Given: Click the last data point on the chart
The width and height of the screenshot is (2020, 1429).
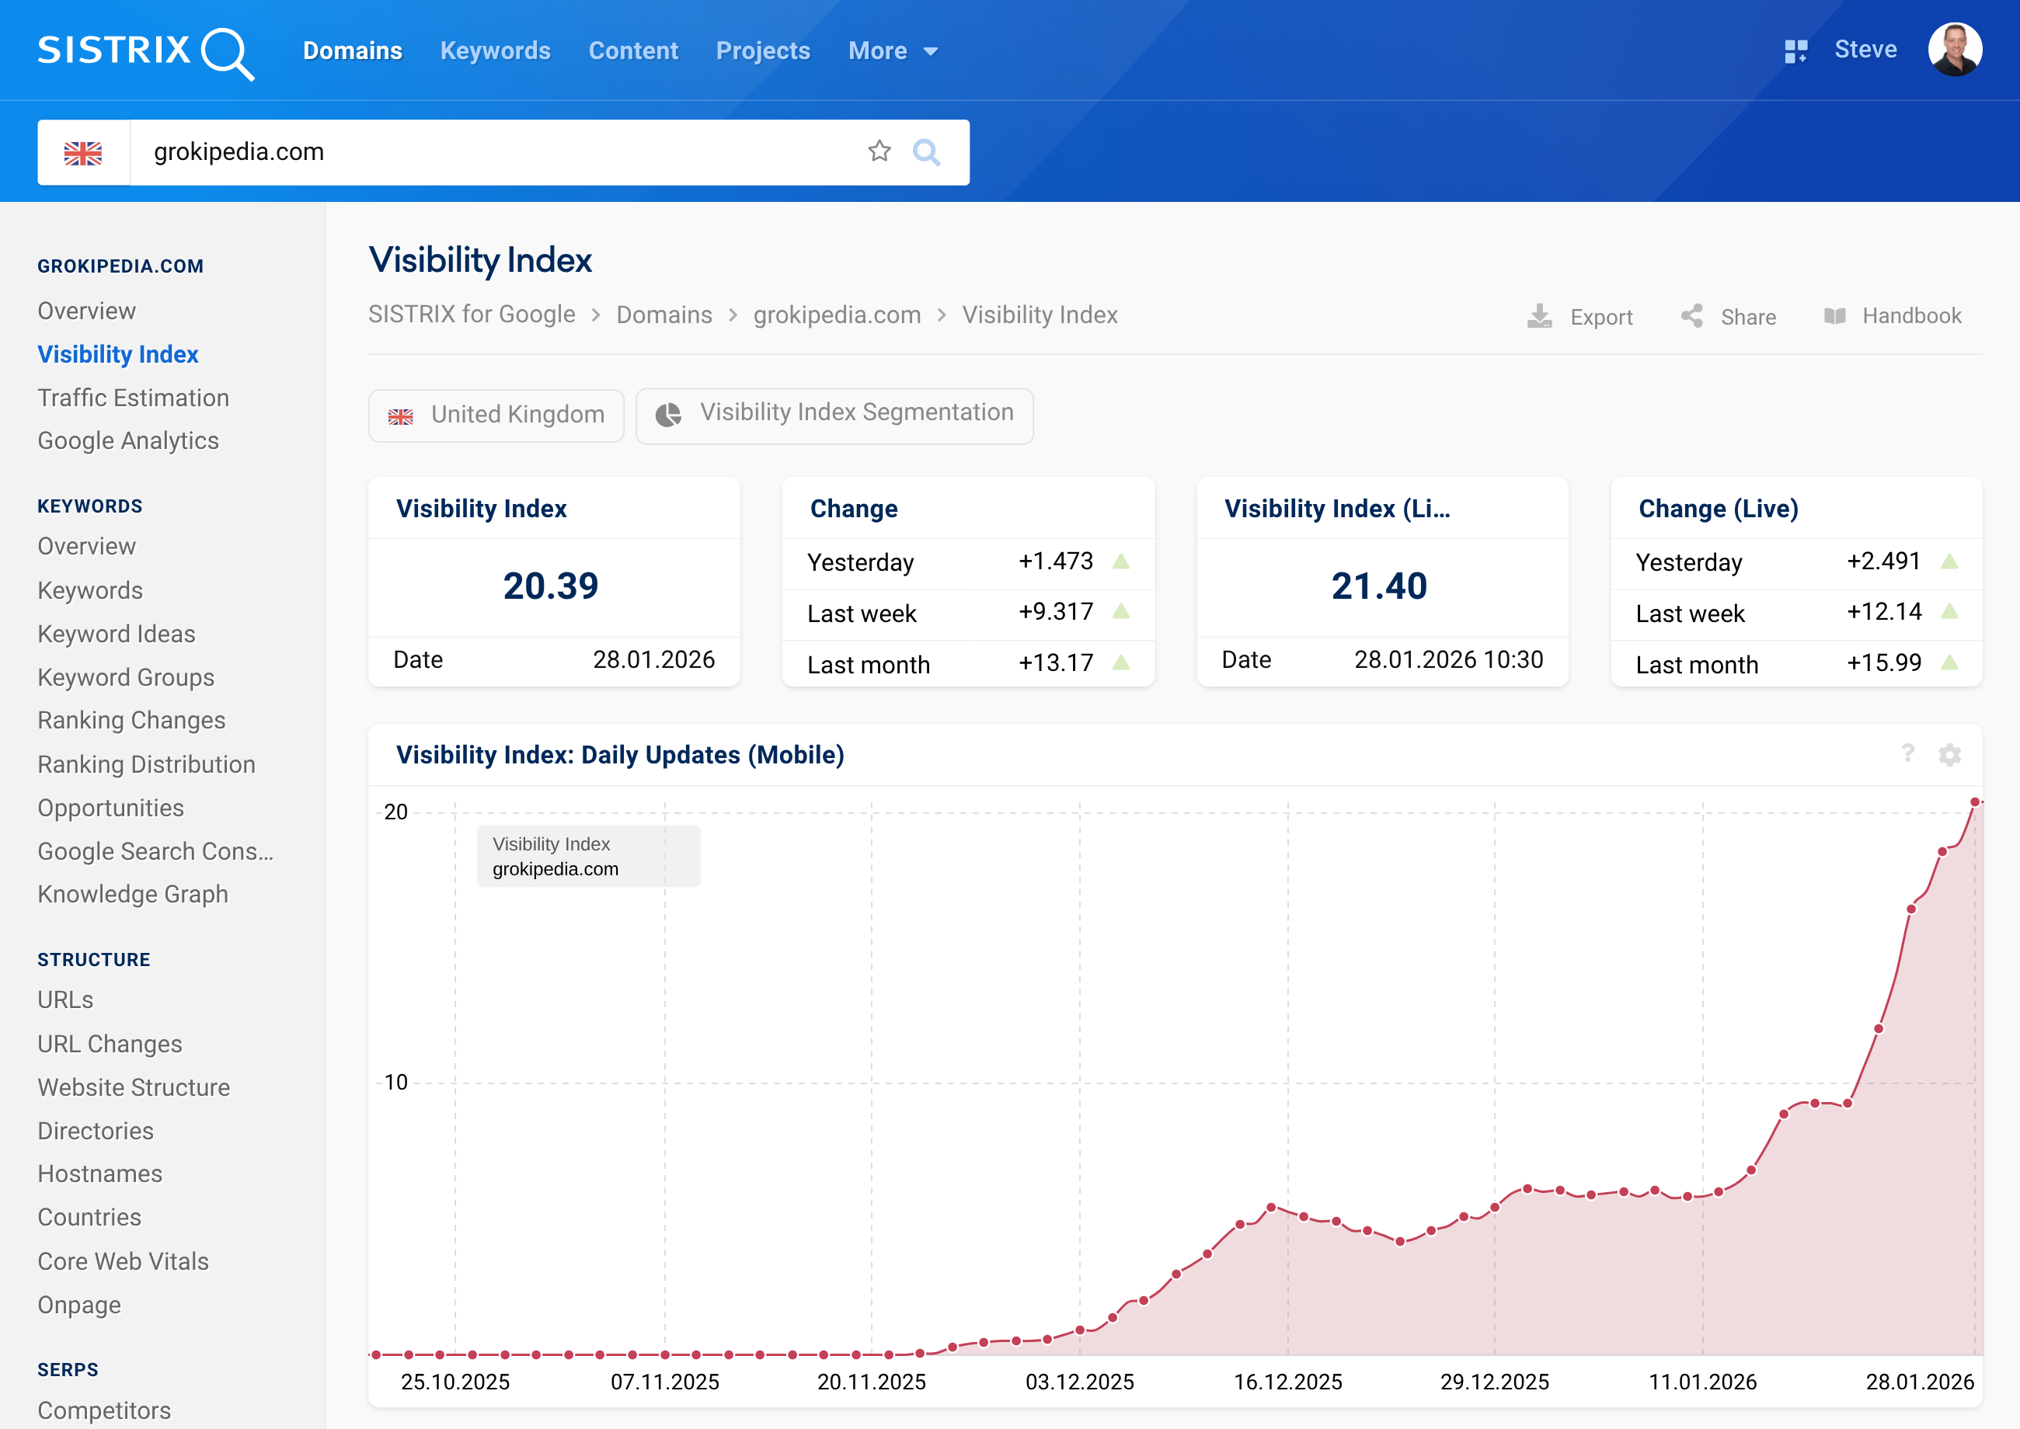Looking at the screenshot, I should (x=1976, y=801).
